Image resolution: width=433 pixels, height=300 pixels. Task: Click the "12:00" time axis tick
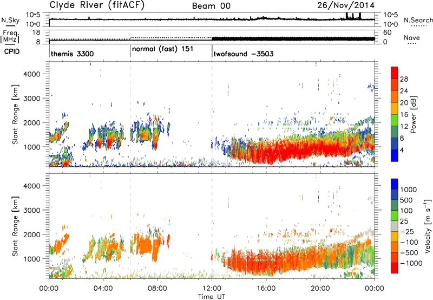click(x=212, y=289)
